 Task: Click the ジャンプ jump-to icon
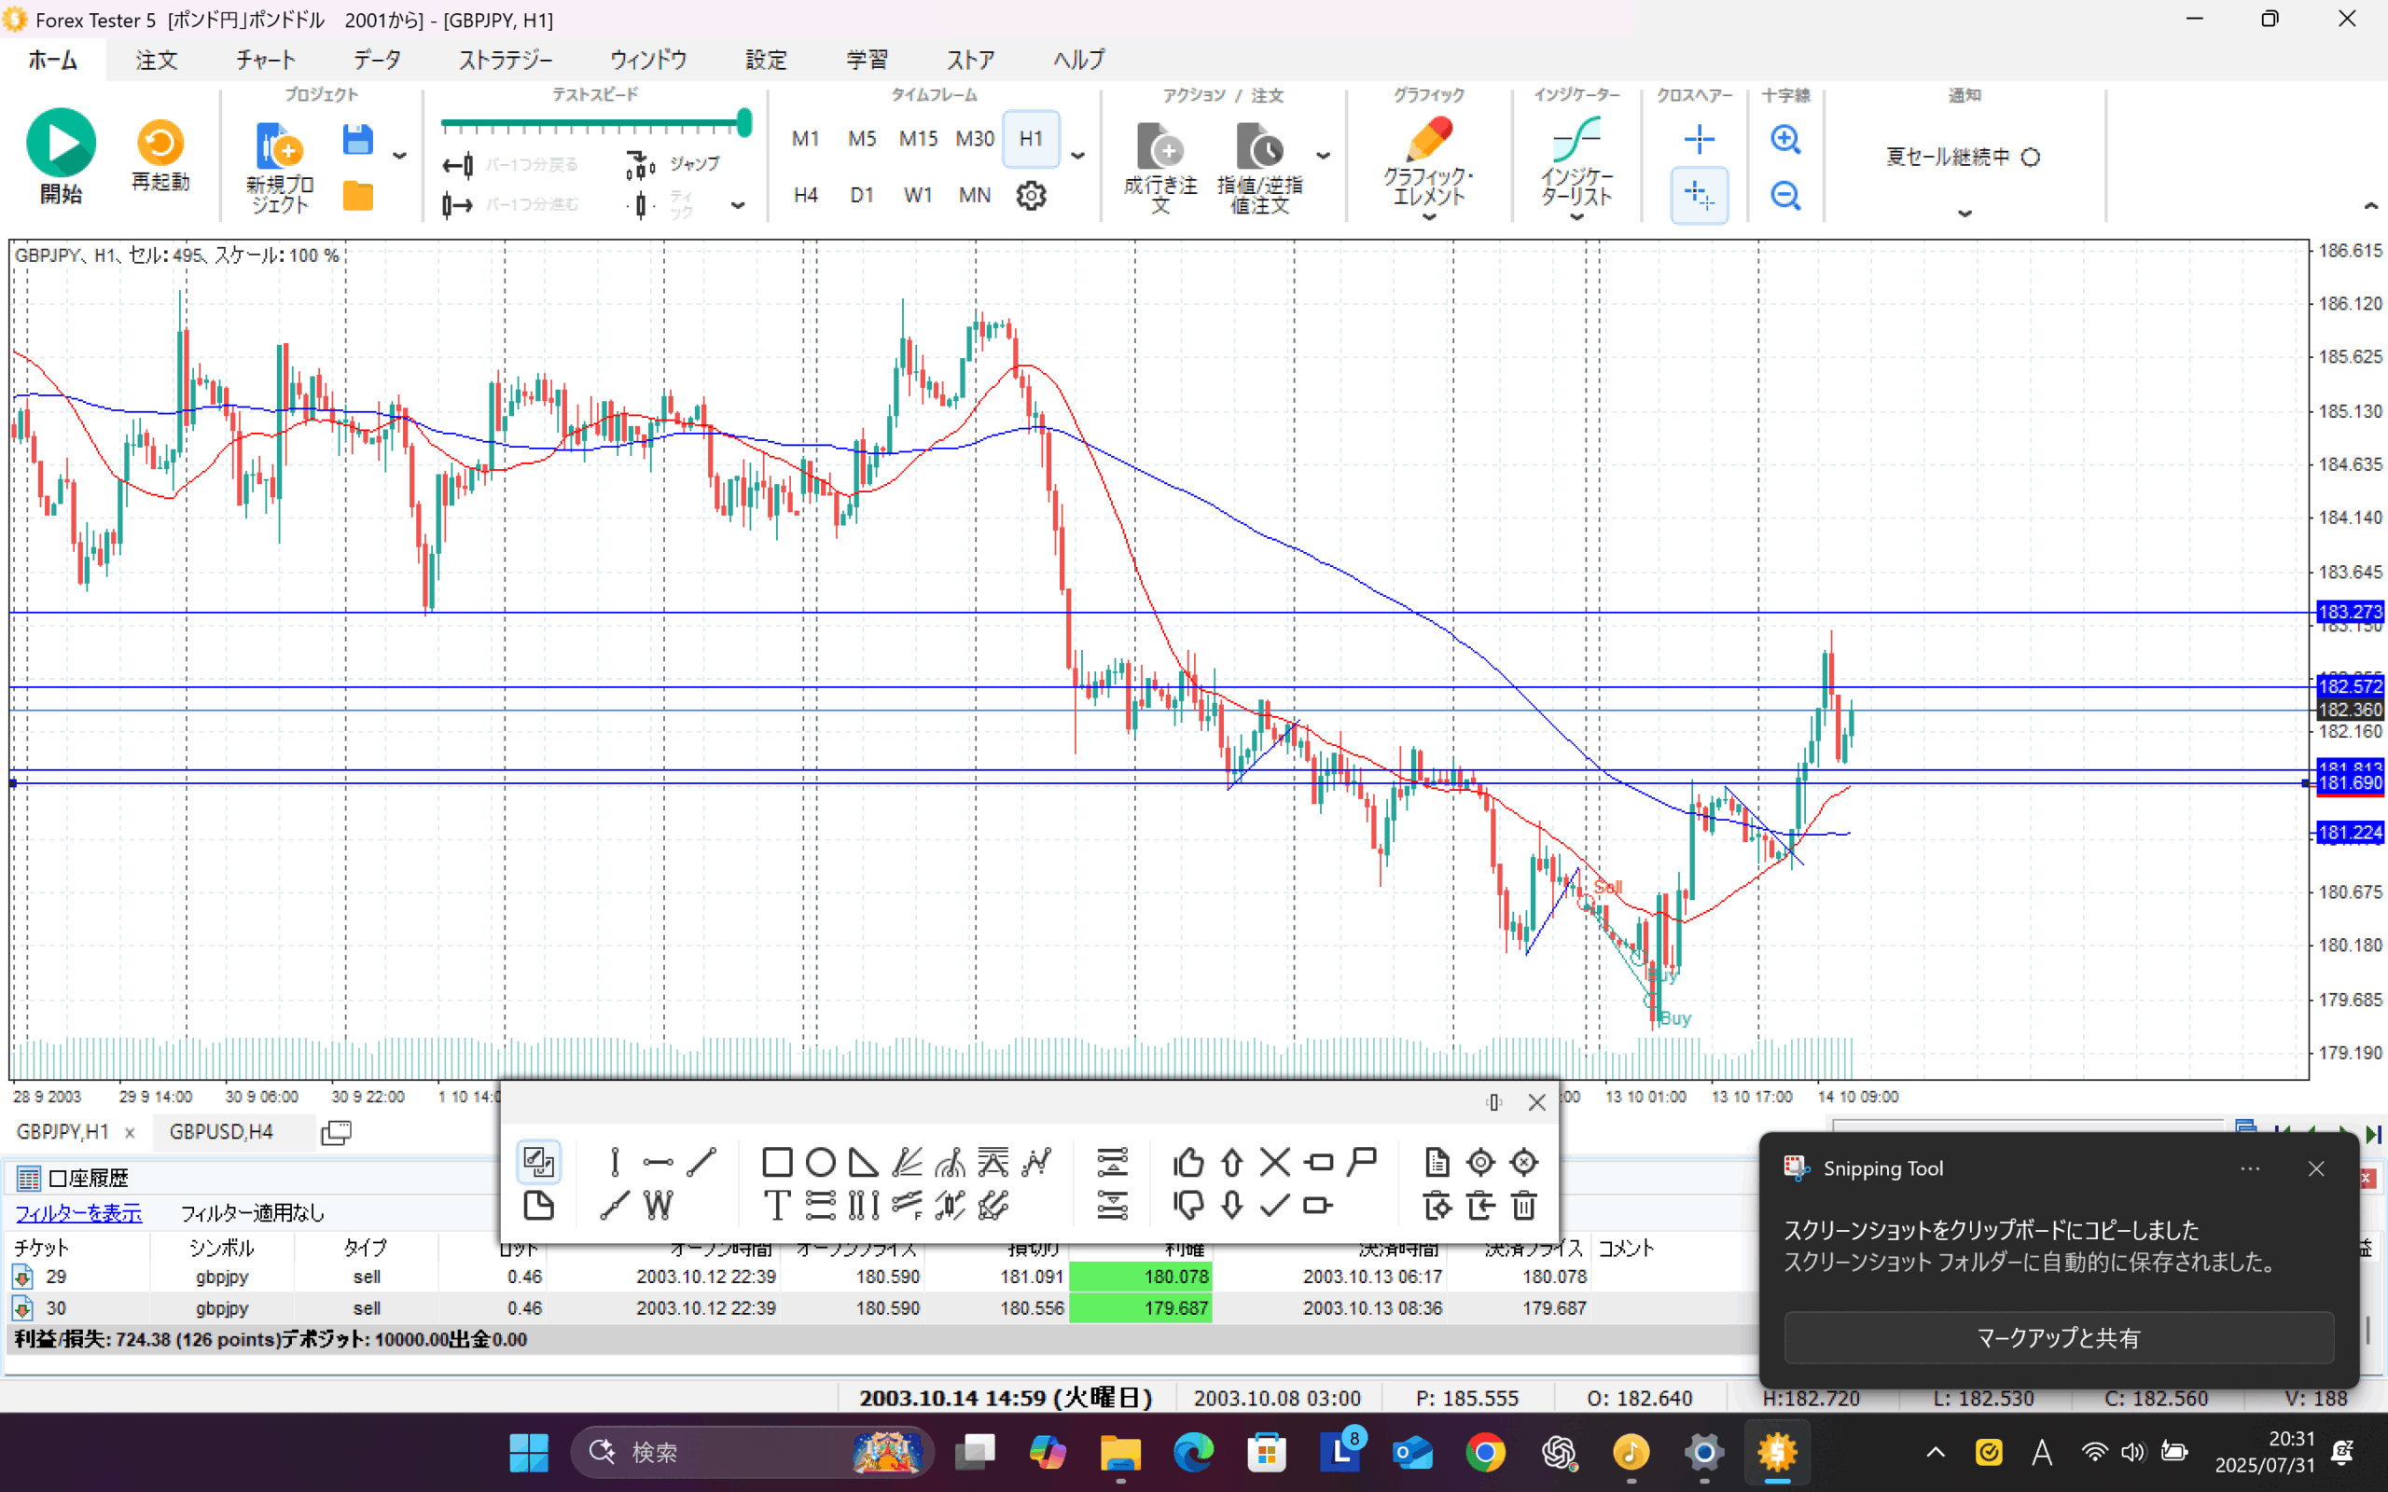click(641, 165)
